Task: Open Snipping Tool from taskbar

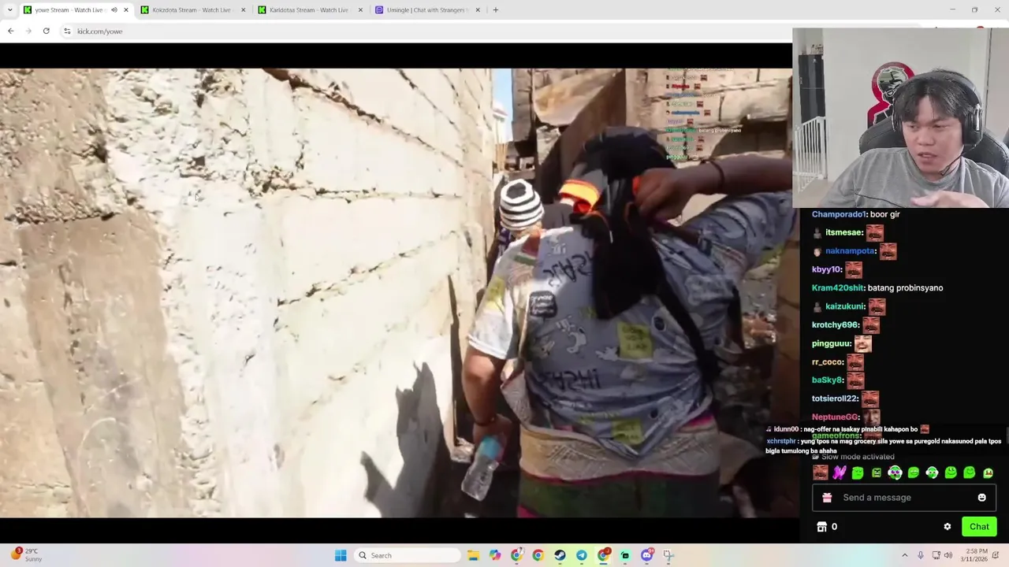Action: (668, 555)
